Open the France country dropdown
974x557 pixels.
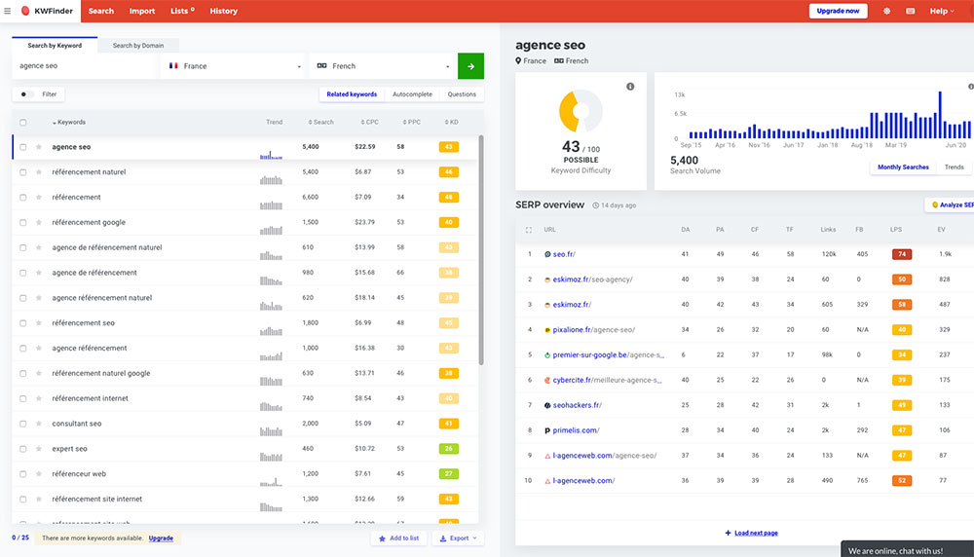click(x=233, y=66)
